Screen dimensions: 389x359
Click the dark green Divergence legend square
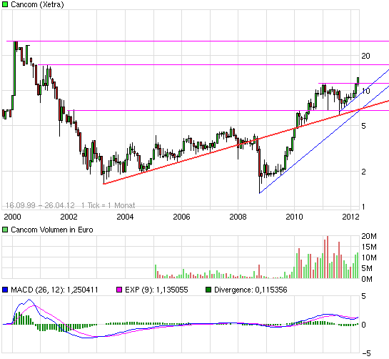click(x=208, y=290)
